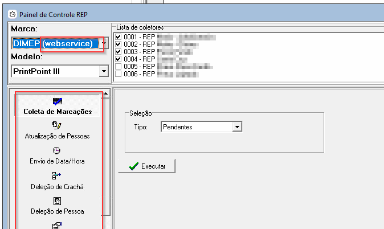Select the Atualização de Pessoas icon
The height and width of the screenshot is (229, 384).
pyautogui.click(x=57, y=125)
